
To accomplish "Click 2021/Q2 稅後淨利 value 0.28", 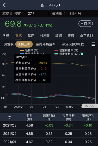I will tap(88, 134).
